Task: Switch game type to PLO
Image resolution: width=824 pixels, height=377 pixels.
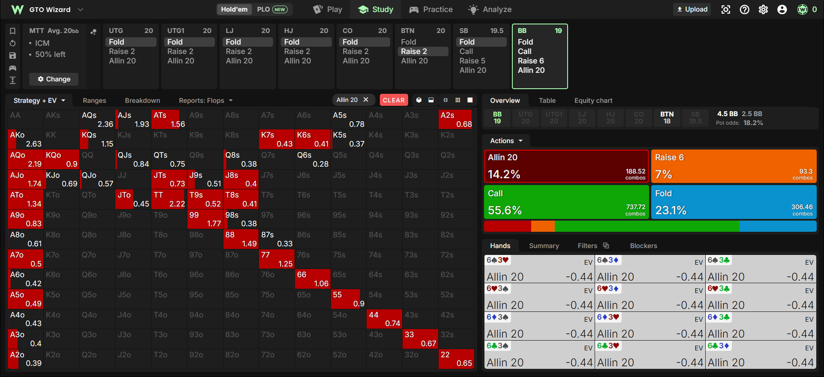Action: [x=272, y=9]
